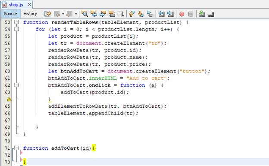Go to previous bookmark
The image size is (269, 166).
132,14
